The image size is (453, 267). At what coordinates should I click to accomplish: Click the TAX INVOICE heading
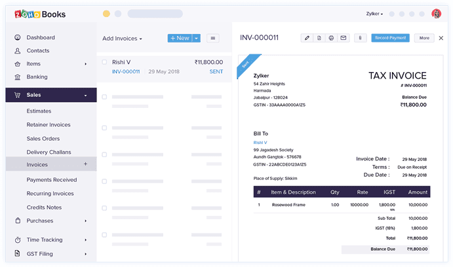click(x=397, y=76)
